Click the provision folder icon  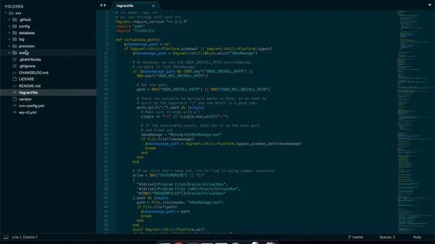(x=15, y=46)
